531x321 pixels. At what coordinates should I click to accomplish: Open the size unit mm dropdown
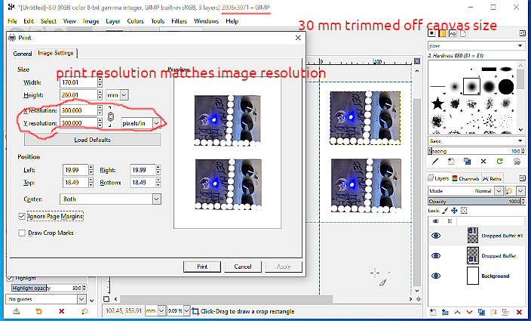pyautogui.click(x=117, y=95)
